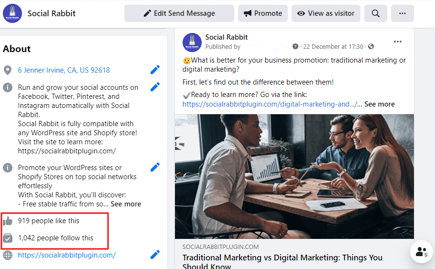Click the post author Social Rabbit avatar
Image resolution: width=435 pixels, height=269 pixels.
[x=192, y=43]
